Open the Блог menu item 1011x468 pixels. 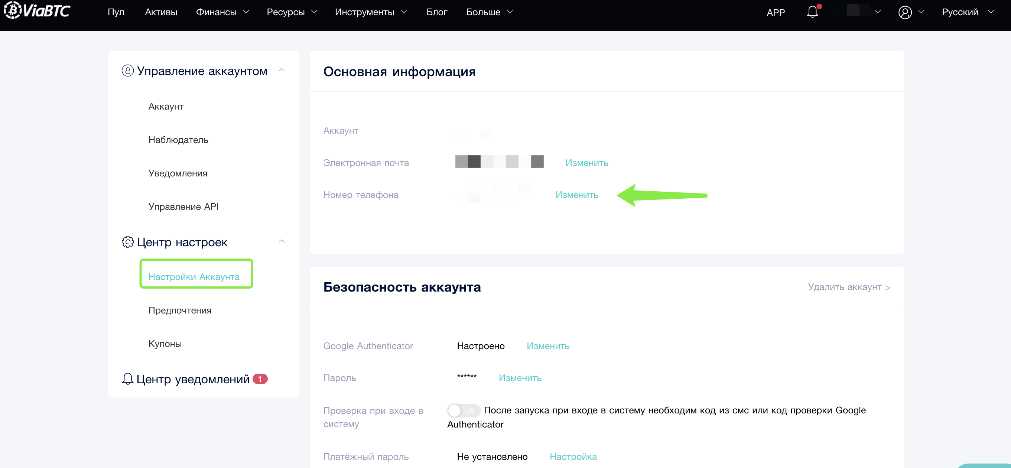tap(436, 12)
